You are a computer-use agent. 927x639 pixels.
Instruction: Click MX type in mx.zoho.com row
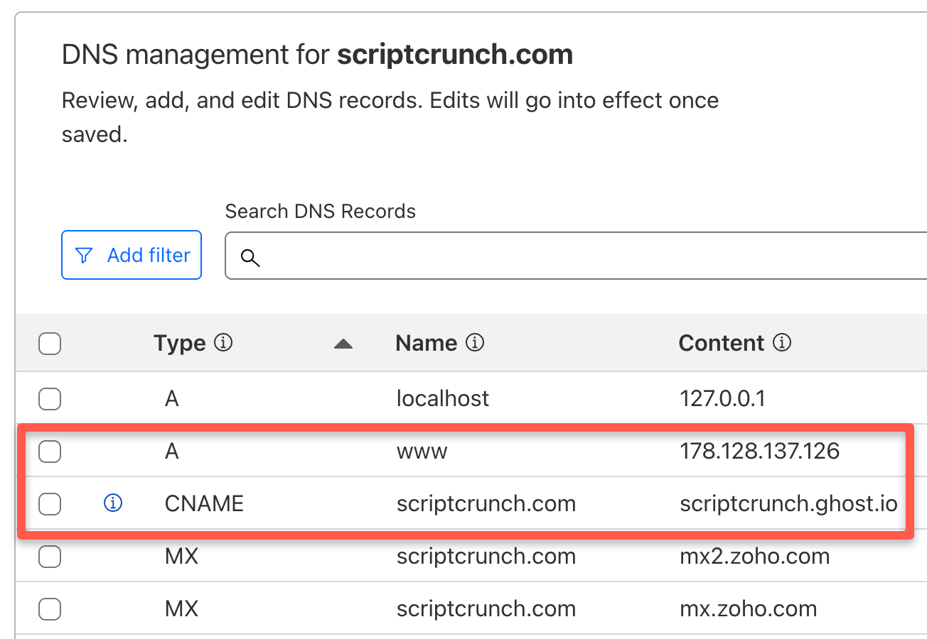tap(181, 609)
